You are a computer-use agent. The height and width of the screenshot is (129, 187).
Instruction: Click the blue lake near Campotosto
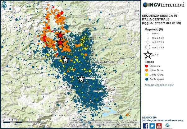coord(109,112)
